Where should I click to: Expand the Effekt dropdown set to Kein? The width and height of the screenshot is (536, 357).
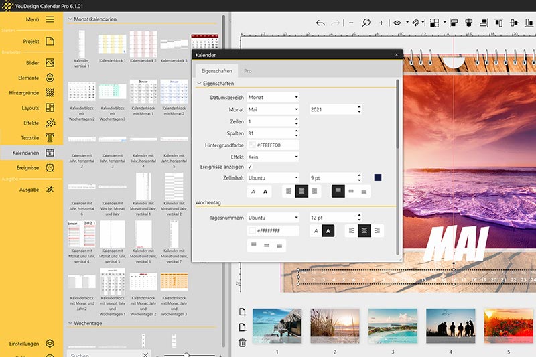coord(273,156)
